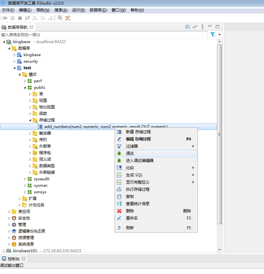Screen dimensions: 264x274
Task: Open the 显示完整定义 submenu
Action: pyautogui.click(x=156, y=182)
